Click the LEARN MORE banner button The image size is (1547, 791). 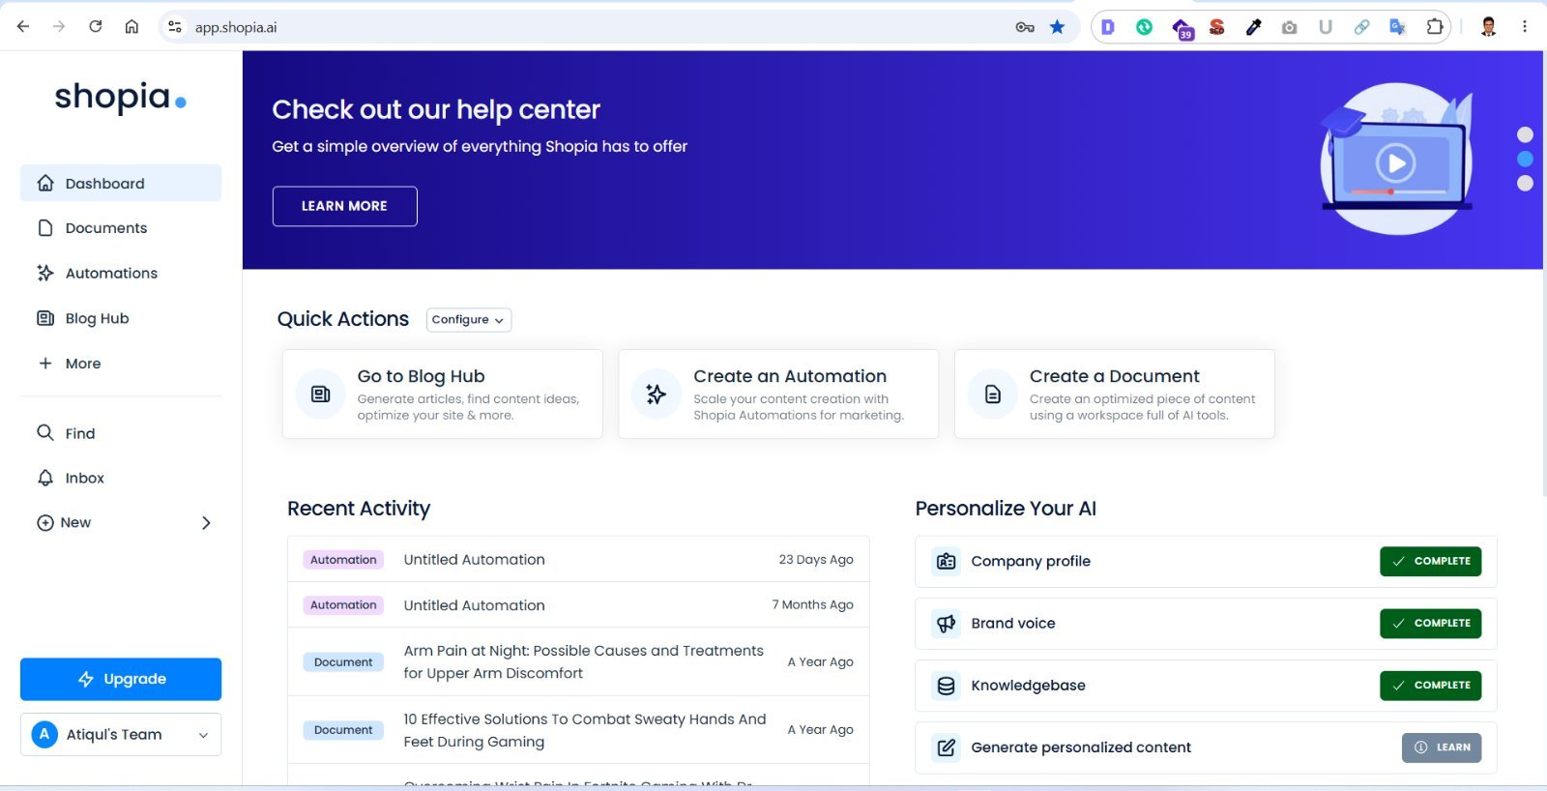[345, 206]
